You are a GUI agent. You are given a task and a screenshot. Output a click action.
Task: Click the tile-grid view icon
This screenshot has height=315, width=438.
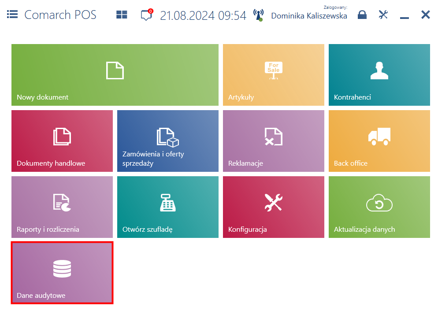(122, 15)
